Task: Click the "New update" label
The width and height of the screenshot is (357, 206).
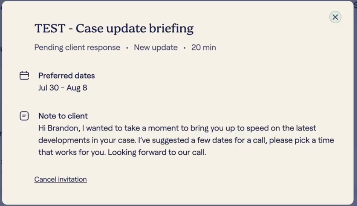Action: [x=156, y=48]
